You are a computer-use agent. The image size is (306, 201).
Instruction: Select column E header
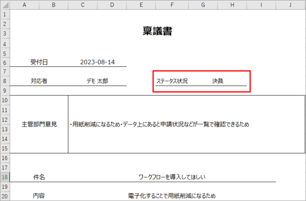[x=141, y=5]
